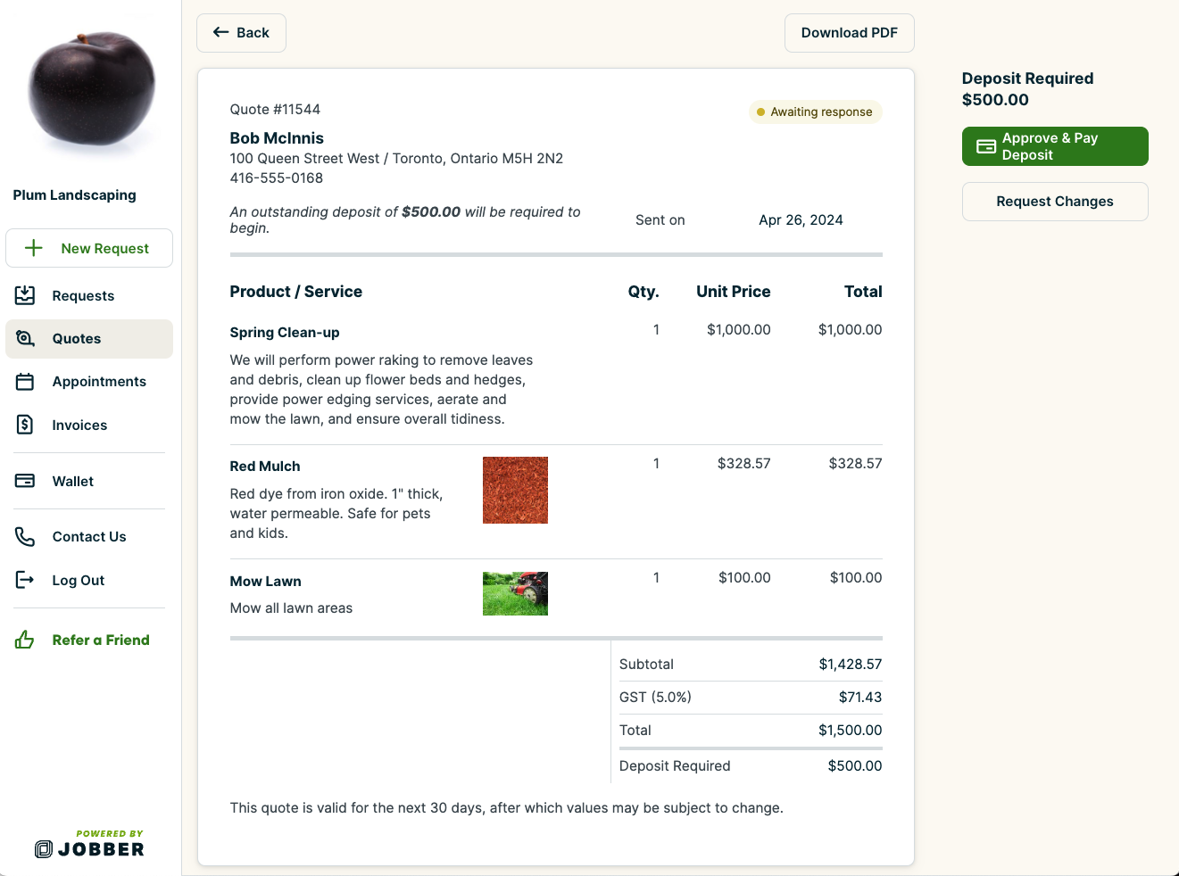The width and height of the screenshot is (1179, 876).
Task: Select the Approve & Pay Deposit button
Action: coord(1055,145)
